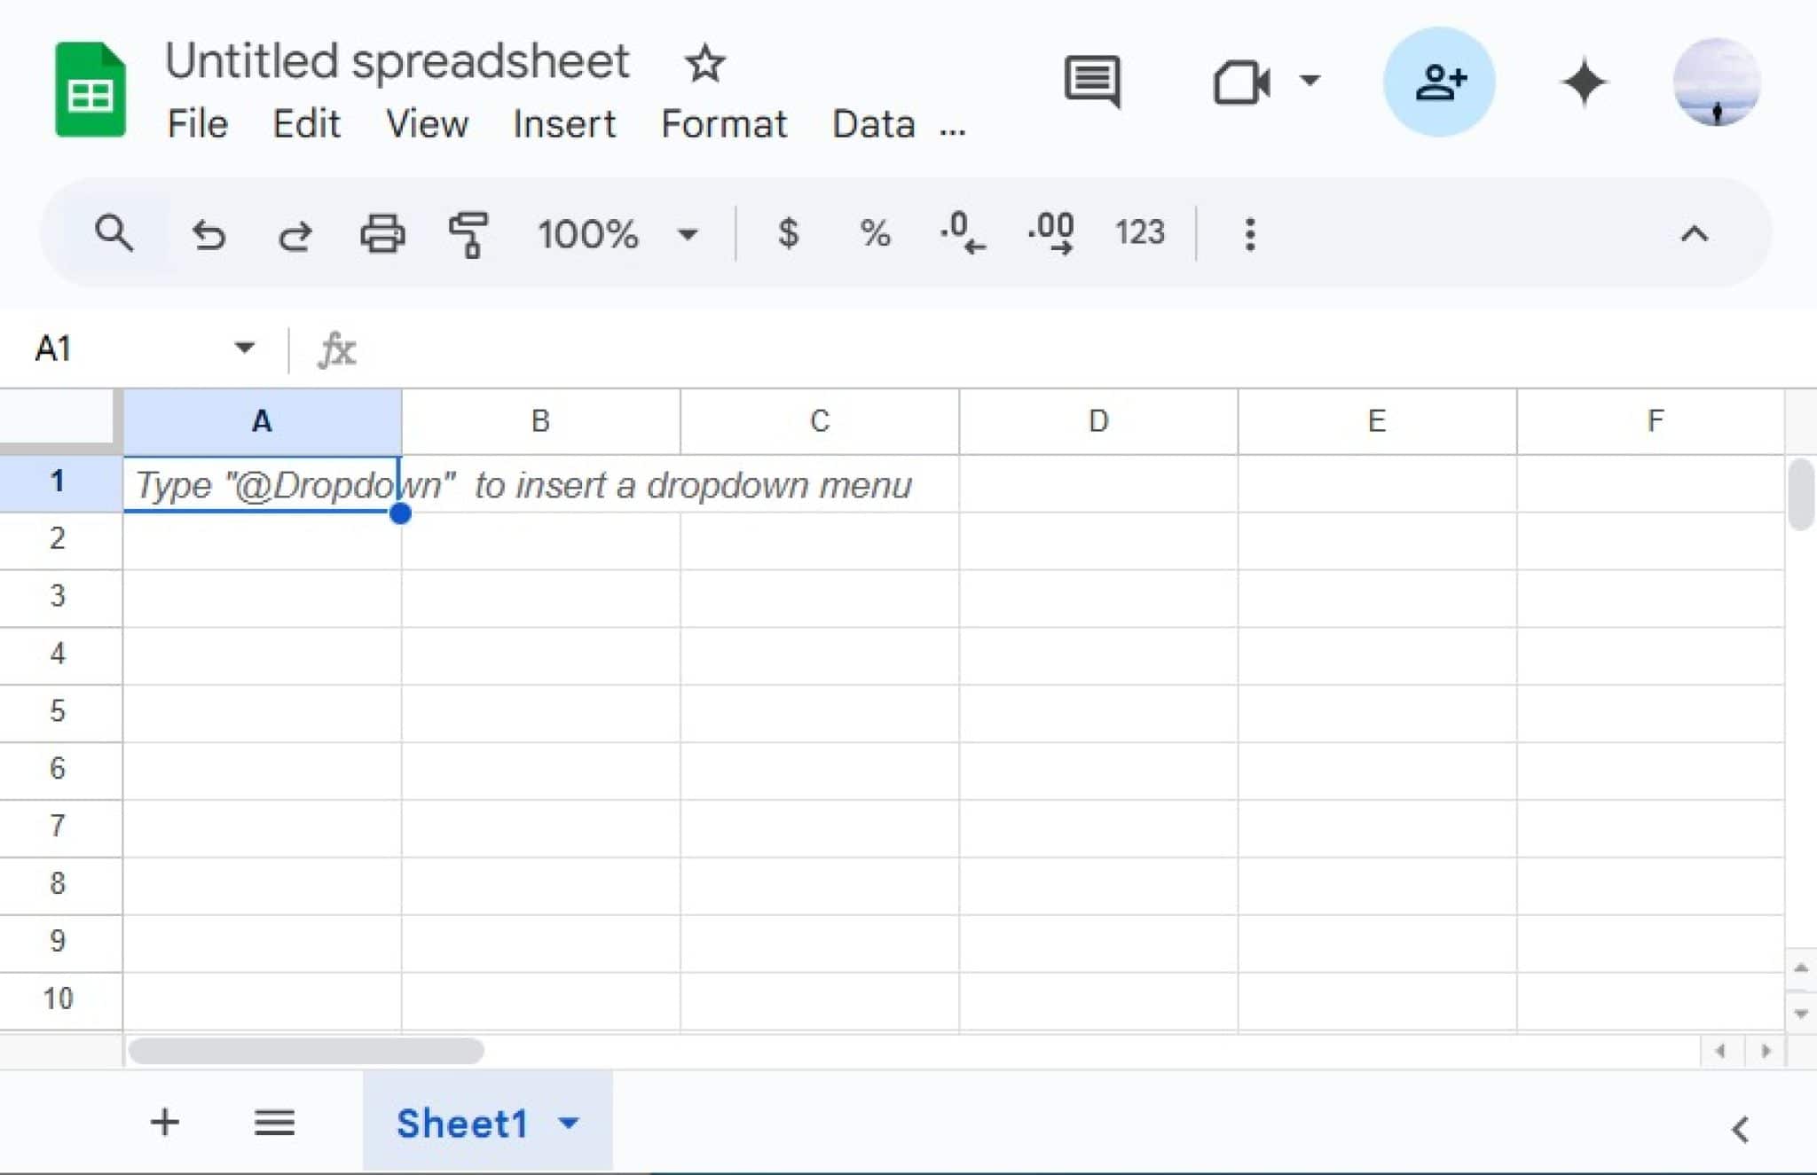Open more number formats via 123 icon
This screenshot has height=1175, width=1817.
point(1140,234)
